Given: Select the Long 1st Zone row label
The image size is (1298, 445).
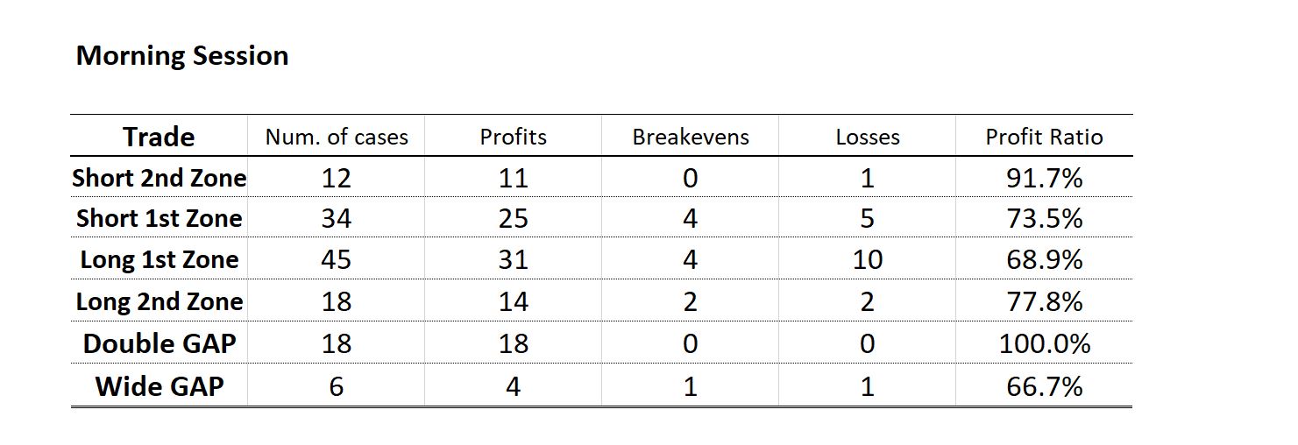Looking at the screenshot, I should pos(159,260).
